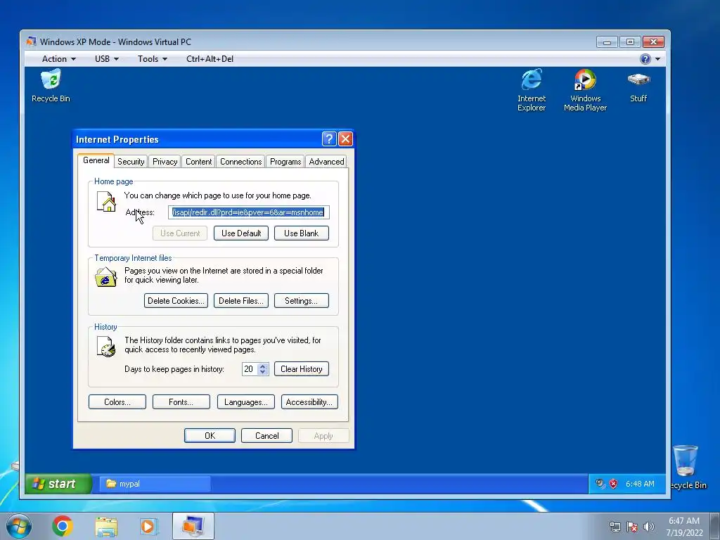Click the XP tray security alert shield

613,484
